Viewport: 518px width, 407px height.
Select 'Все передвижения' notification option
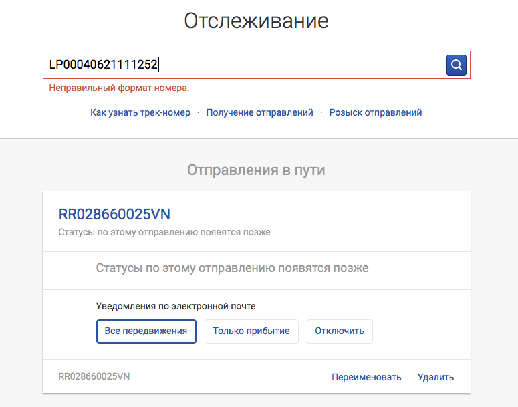point(146,331)
